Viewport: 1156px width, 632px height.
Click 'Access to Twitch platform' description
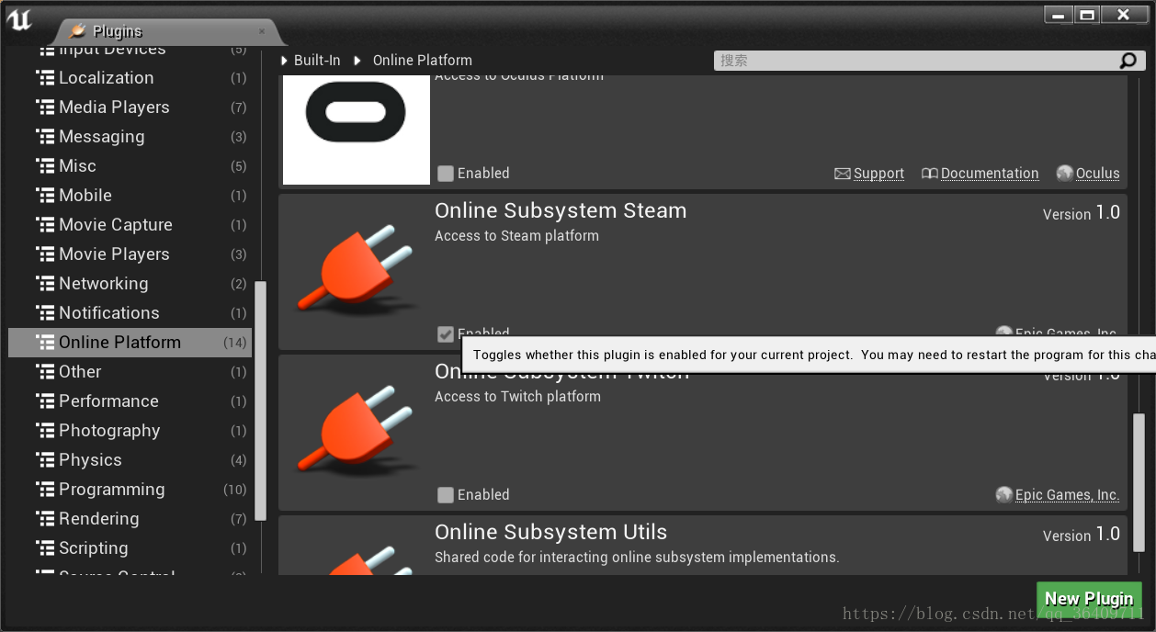point(517,397)
